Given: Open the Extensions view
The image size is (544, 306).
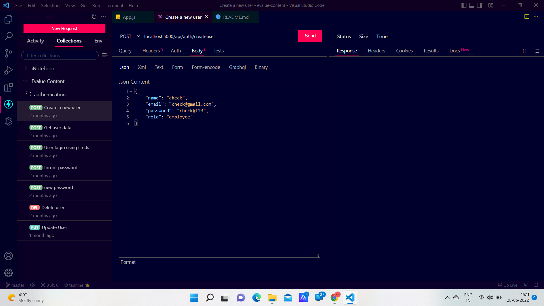Looking at the screenshot, I should [8, 87].
